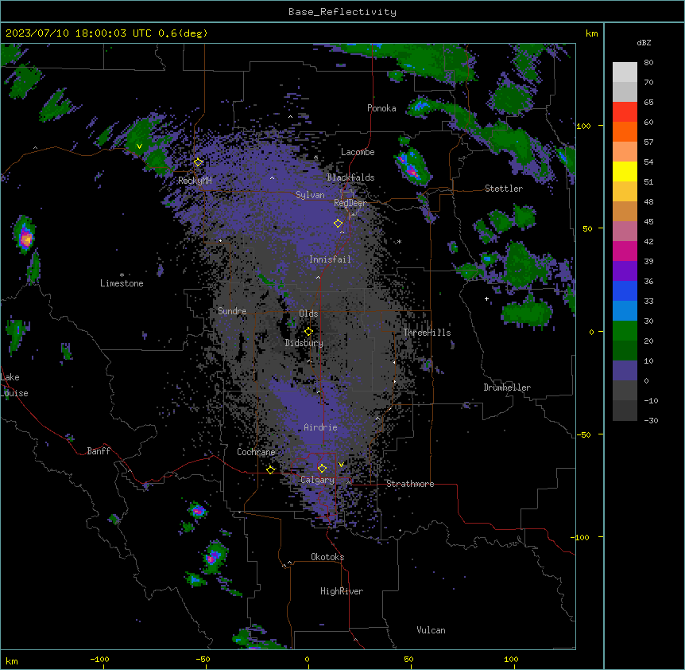Click the Drumheller label
Screen dimensions: 685x670
tap(507, 388)
